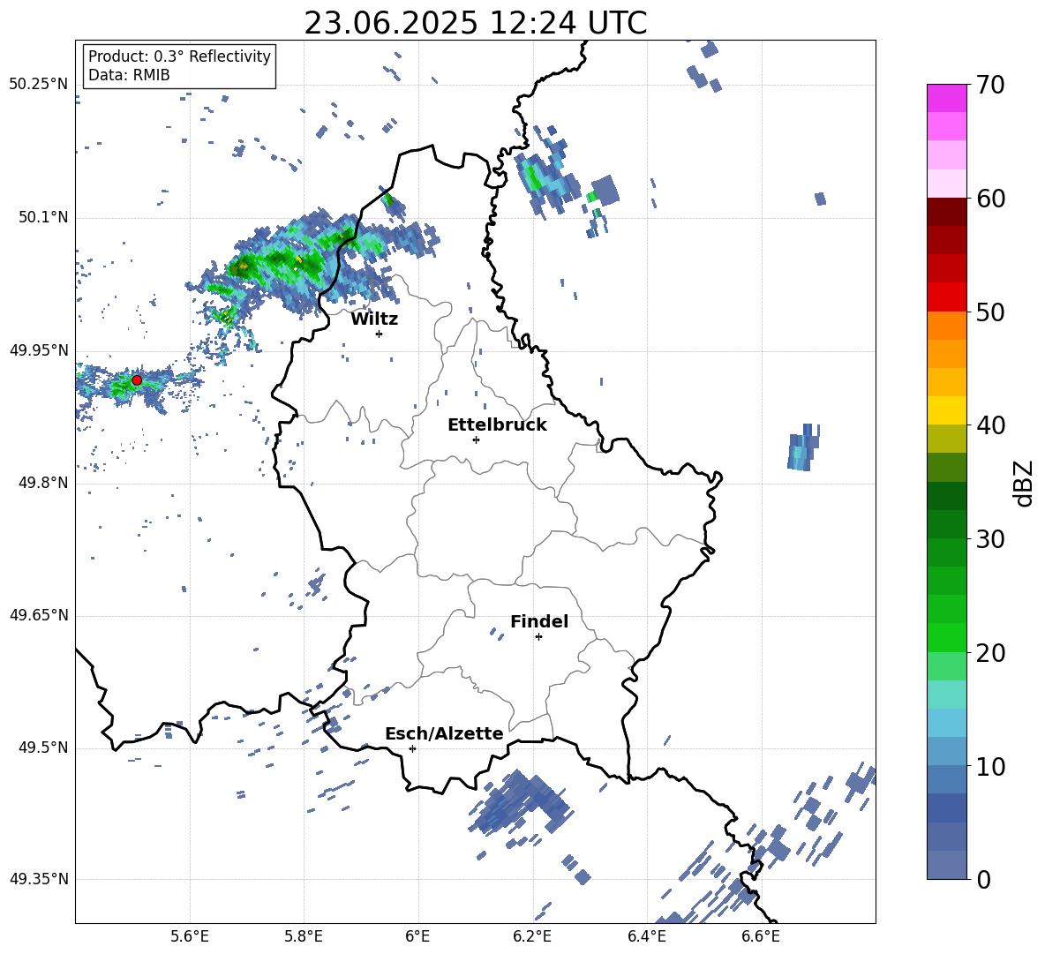Click the Wiltz station cross marker

380,334
